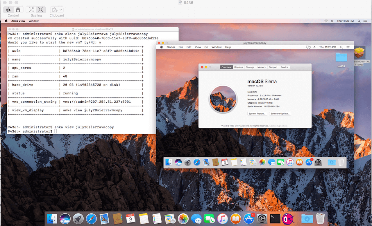The height and width of the screenshot is (226, 372).
Task: Click the vnc://:admin@207.254.51.227:5901 connection string
Action: coord(97,102)
